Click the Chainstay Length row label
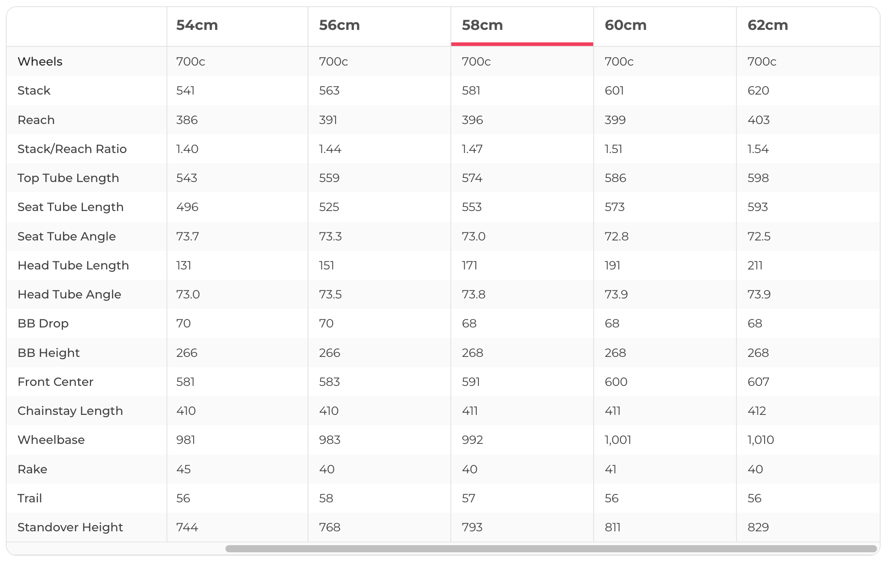 (x=70, y=411)
